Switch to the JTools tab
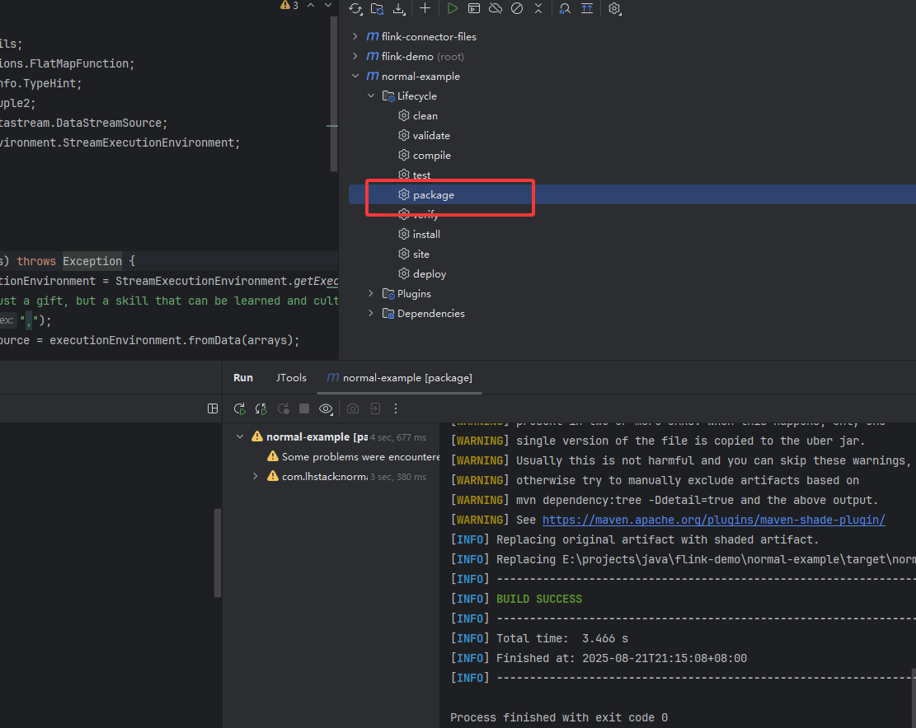916x728 pixels. click(x=291, y=377)
